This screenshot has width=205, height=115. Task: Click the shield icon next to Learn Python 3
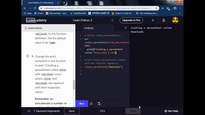click(112, 20)
